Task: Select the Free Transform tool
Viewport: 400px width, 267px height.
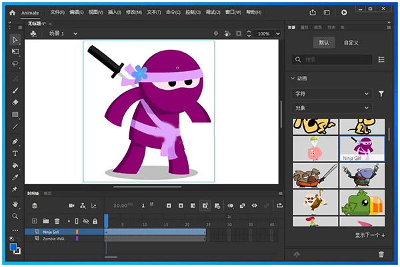Action: coord(15,51)
